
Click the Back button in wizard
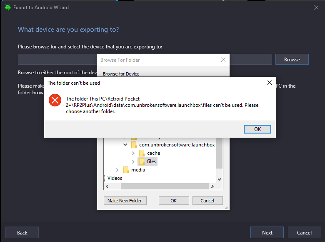pyautogui.click(x=22, y=232)
